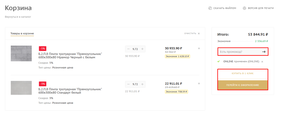The width and height of the screenshot is (281, 119).
Task: Follow the Вернуться в каталог link
Action: (x=18, y=17)
